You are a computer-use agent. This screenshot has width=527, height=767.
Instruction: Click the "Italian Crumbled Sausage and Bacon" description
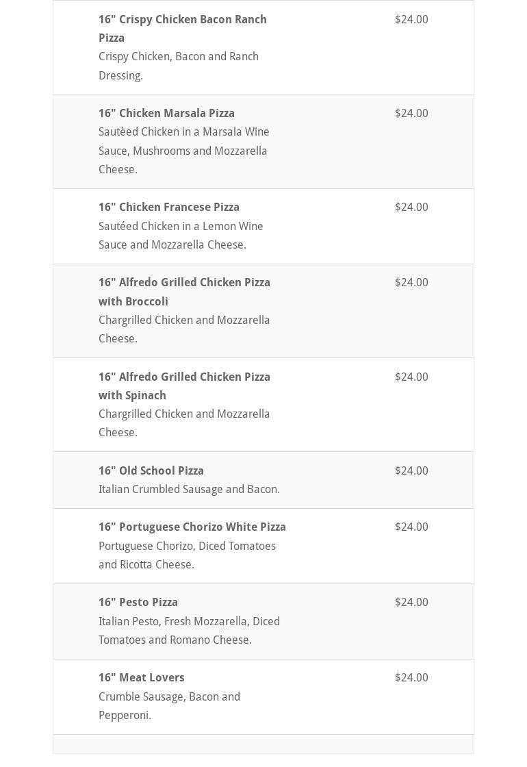point(189,489)
